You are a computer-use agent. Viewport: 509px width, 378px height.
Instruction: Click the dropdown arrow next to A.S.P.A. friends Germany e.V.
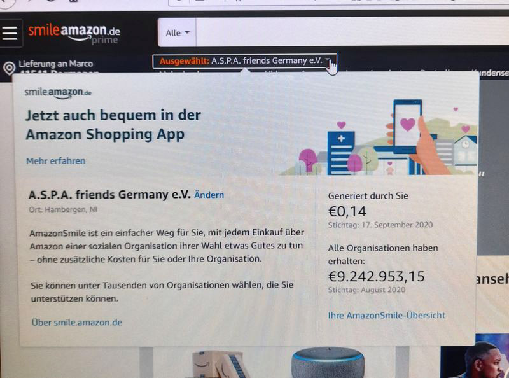point(328,60)
